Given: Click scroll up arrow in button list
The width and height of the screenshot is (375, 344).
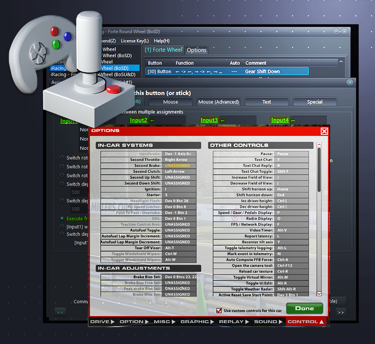Looking at the screenshot, I should (341, 62).
